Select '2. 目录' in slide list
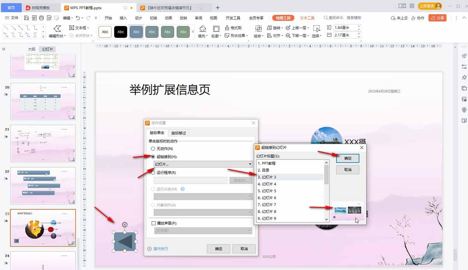The image size is (468, 270). (290, 170)
